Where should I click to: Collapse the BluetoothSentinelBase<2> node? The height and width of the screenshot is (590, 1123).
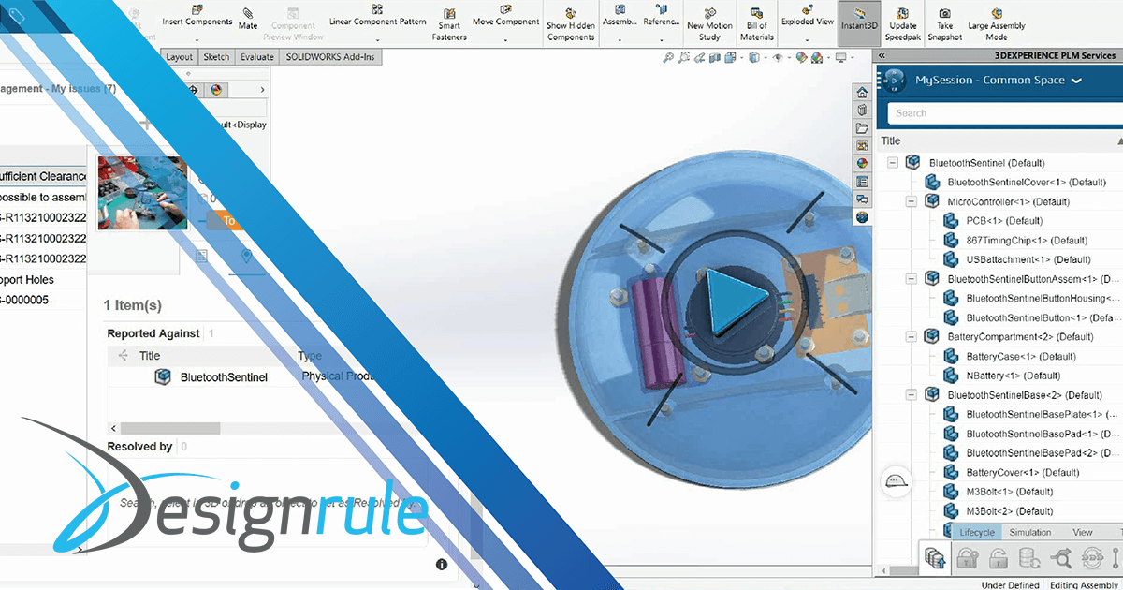click(912, 394)
